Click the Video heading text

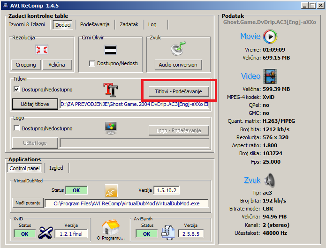[x=251, y=76]
